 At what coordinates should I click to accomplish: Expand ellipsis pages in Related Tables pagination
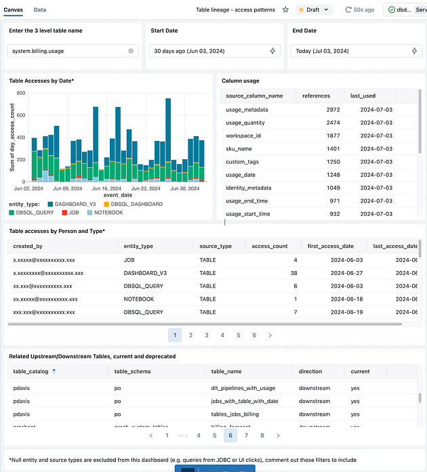click(182, 435)
